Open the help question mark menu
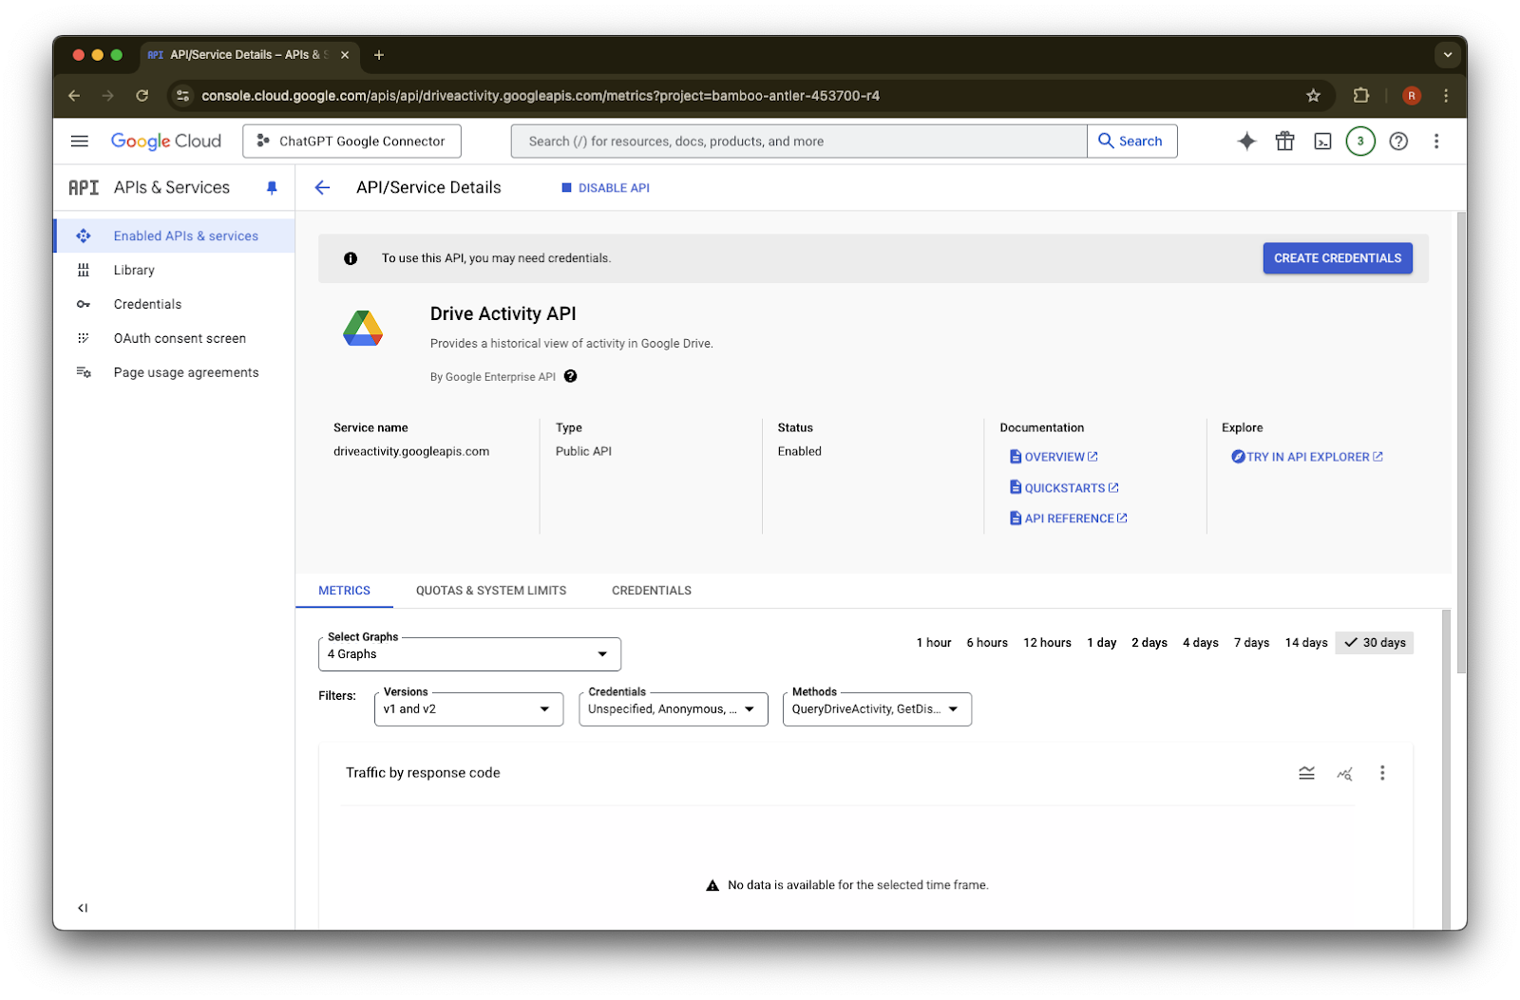Screen dimensions: 1520x1000 click(1398, 142)
